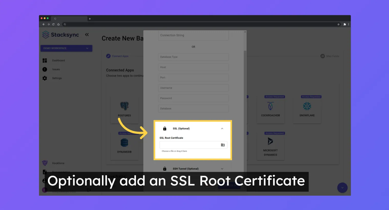
Task: Click the Access Requested badge above Microsoft Dynamics
Action: (275, 133)
